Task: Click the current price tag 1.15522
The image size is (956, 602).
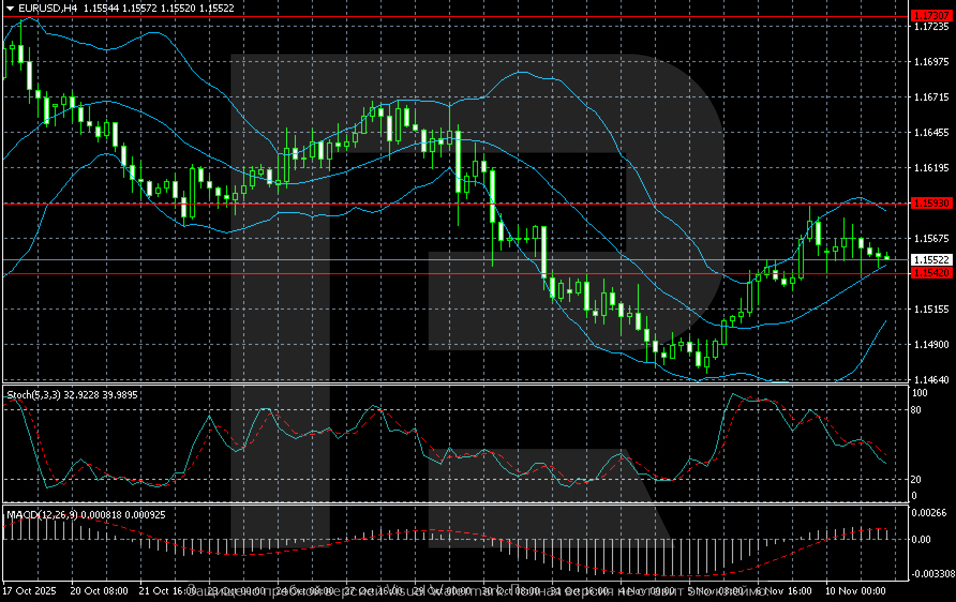Action: [x=931, y=260]
